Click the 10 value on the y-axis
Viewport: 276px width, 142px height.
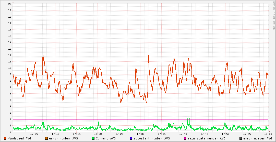[10, 68]
